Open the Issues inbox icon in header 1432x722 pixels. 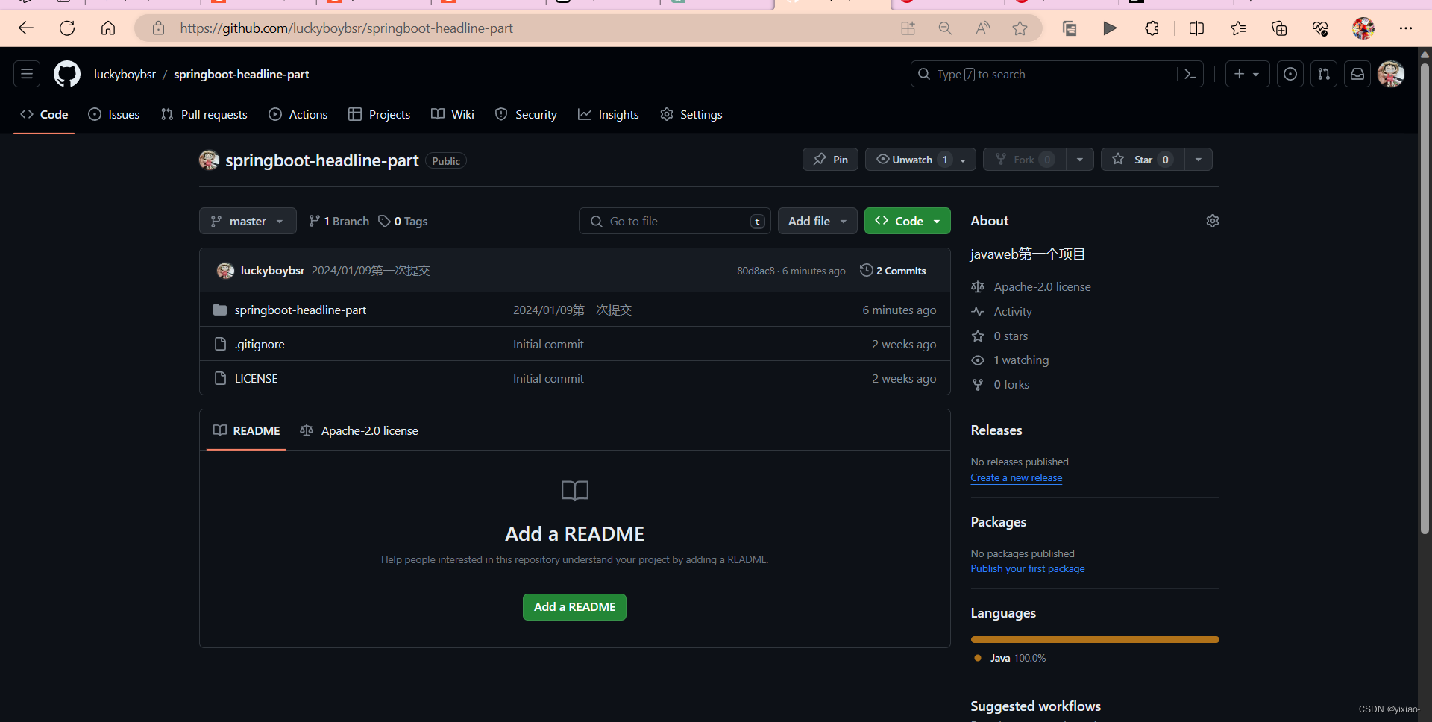click(1290, 74)
